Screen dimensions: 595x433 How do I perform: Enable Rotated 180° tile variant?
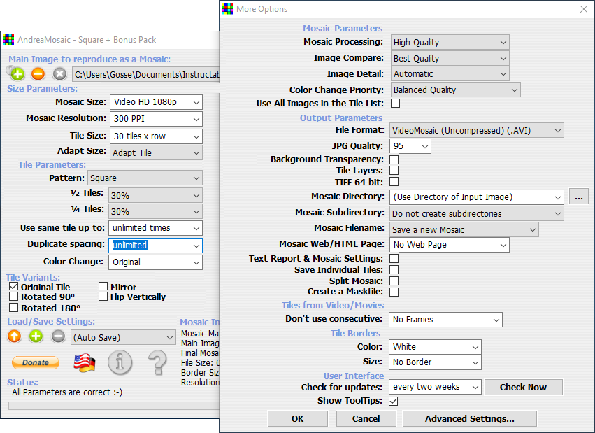point(14,307)
